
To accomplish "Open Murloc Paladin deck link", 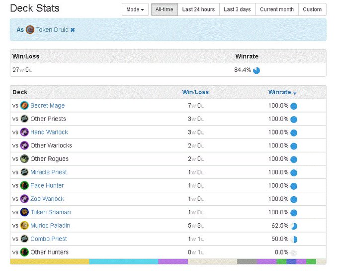I will (50, 226).
